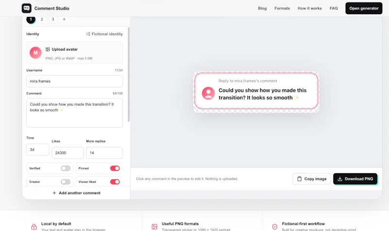The height and width of the screenshot is (231, 389).
Task: Click the shield icon beside Fictional-first workflow
Action: click(x=275, y=227)
